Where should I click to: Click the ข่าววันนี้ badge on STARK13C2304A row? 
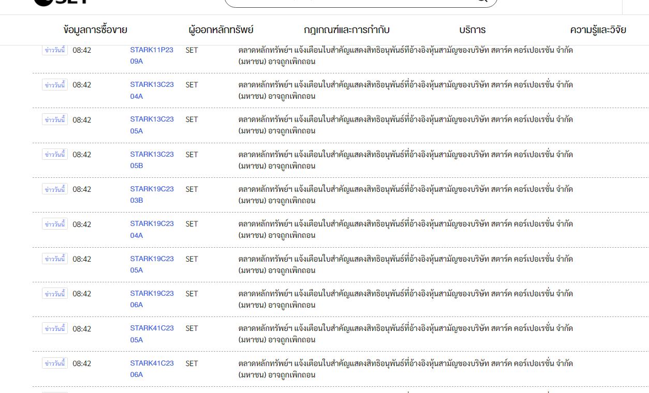click(x=55, y=84)
